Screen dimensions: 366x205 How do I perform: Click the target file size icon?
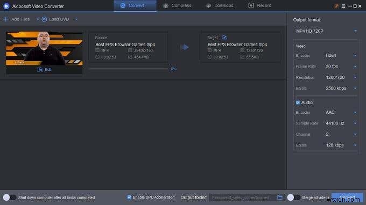coord(242,57)
